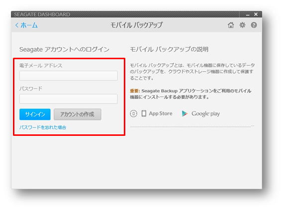Click the パスワード input field
The width and height of the screenshot is (283, 210).
(x=69, y=99)
